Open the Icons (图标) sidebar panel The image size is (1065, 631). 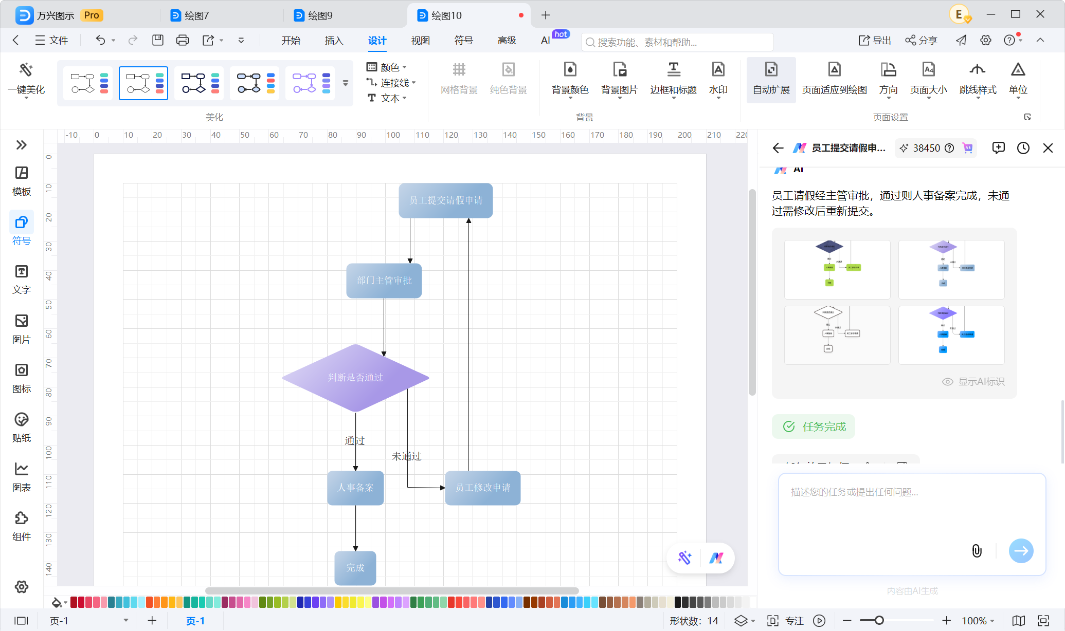[x=21, y=378]
